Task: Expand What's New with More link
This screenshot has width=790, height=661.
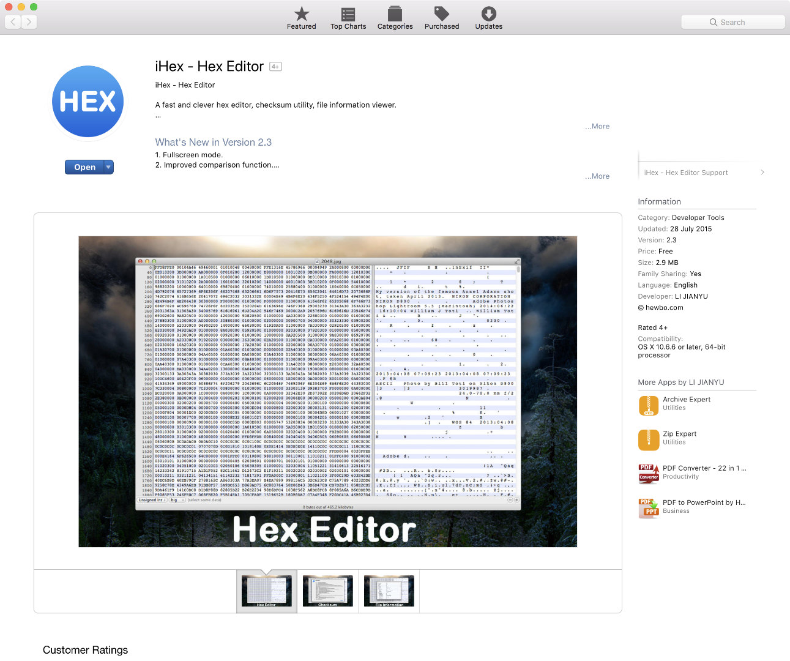Action: coord(597,176)
